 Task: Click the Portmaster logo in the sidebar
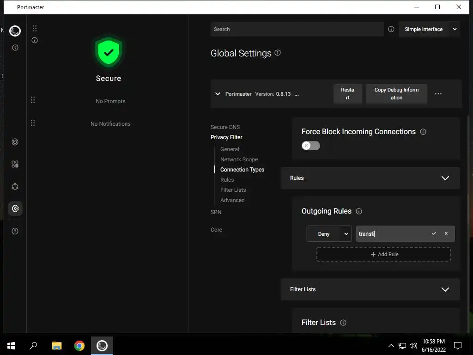(15, 31)
